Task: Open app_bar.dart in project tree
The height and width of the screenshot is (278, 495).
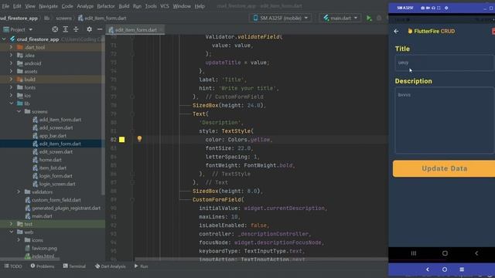Action: (53, 136)
